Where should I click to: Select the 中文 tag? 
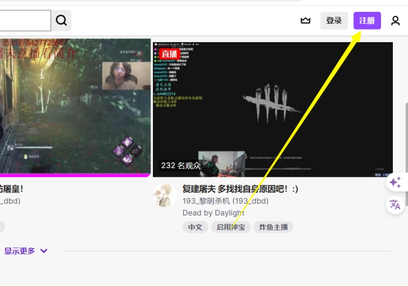(195, 227)
